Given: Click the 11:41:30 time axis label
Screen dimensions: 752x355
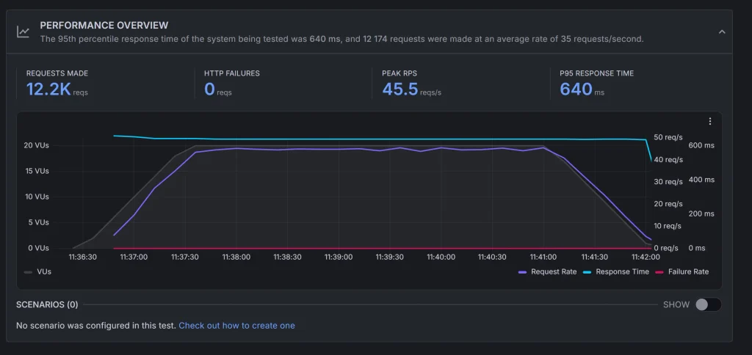Looking at the screenshot, I should click(x=594, y=257).
